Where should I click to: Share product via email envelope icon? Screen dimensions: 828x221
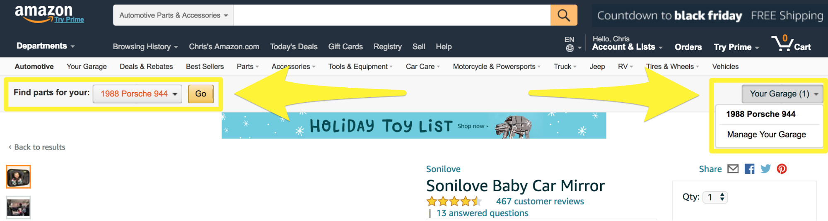(733, 169)
